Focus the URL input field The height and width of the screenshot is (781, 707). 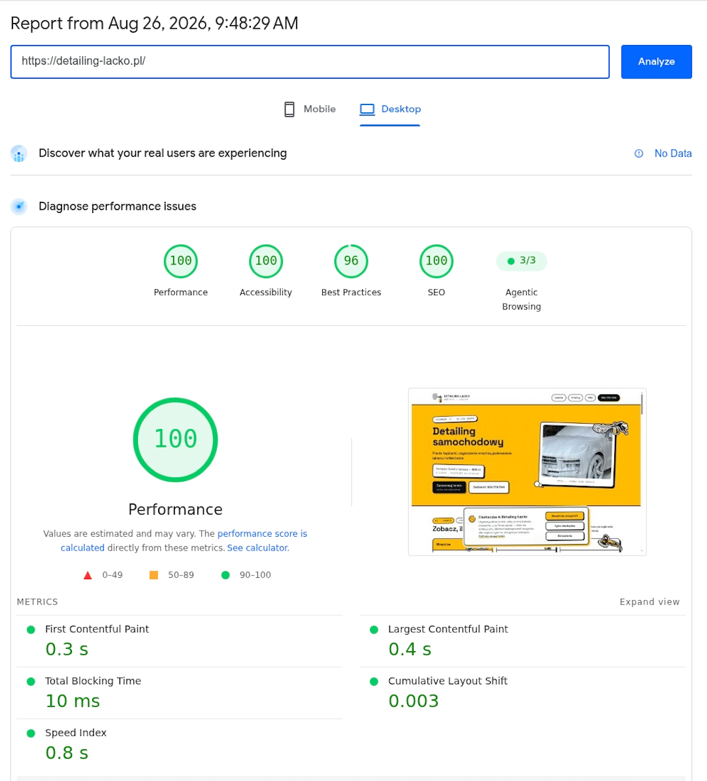[x=310, y=62]
